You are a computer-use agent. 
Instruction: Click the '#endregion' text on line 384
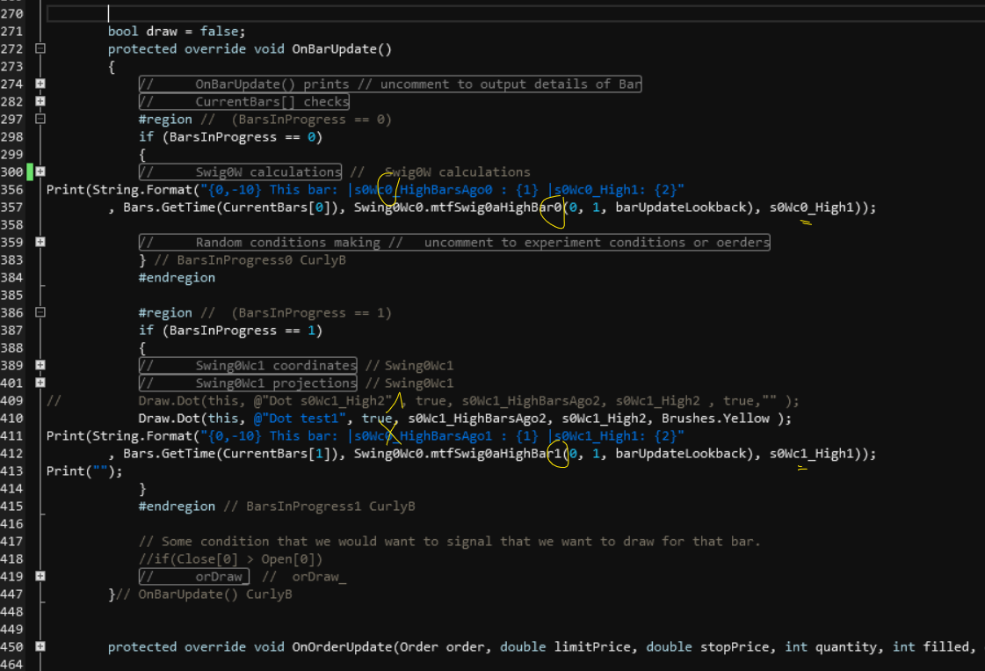177,278
